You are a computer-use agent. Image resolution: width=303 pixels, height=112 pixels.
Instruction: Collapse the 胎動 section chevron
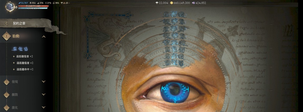44,36
